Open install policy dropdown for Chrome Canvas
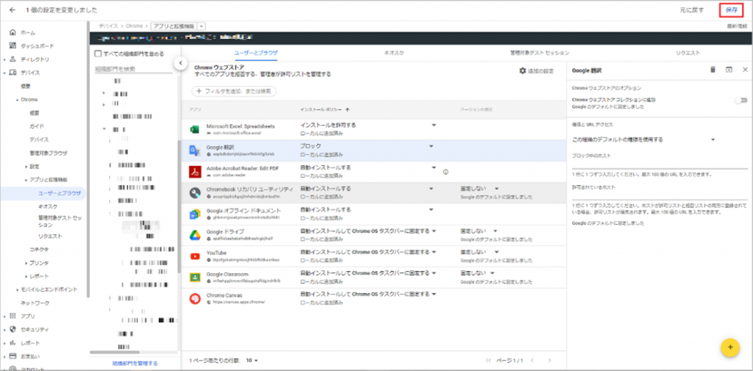This screenshot has width=753, height=371. [x=434, y=294]
